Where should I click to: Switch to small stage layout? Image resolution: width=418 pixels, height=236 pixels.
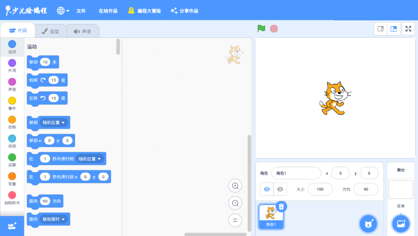(x=380, y=29)
